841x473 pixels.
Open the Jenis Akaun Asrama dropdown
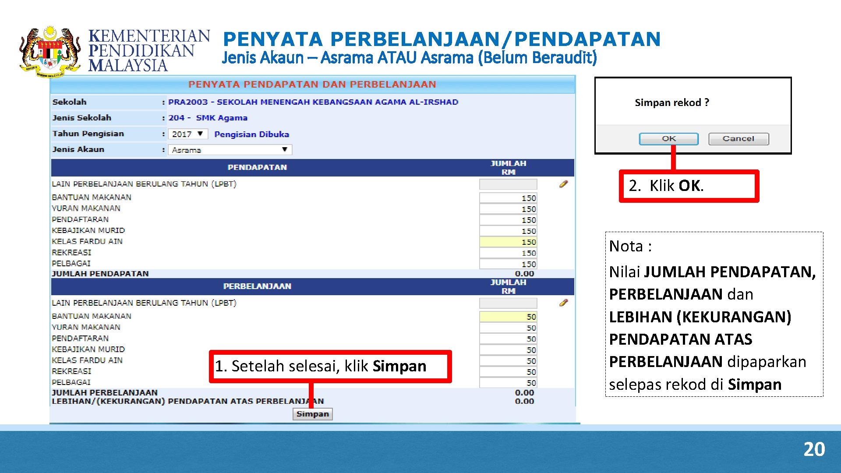[230, 150]
